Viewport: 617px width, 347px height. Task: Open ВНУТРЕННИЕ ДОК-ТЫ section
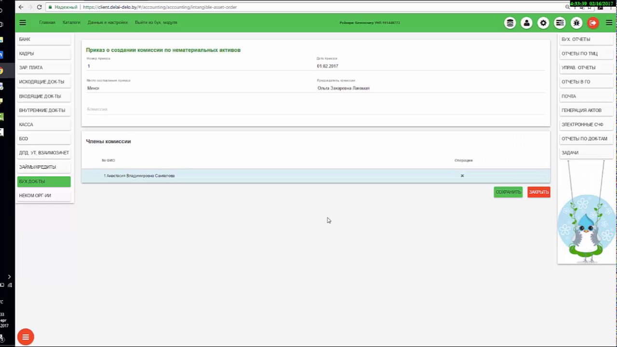(44, 110)
